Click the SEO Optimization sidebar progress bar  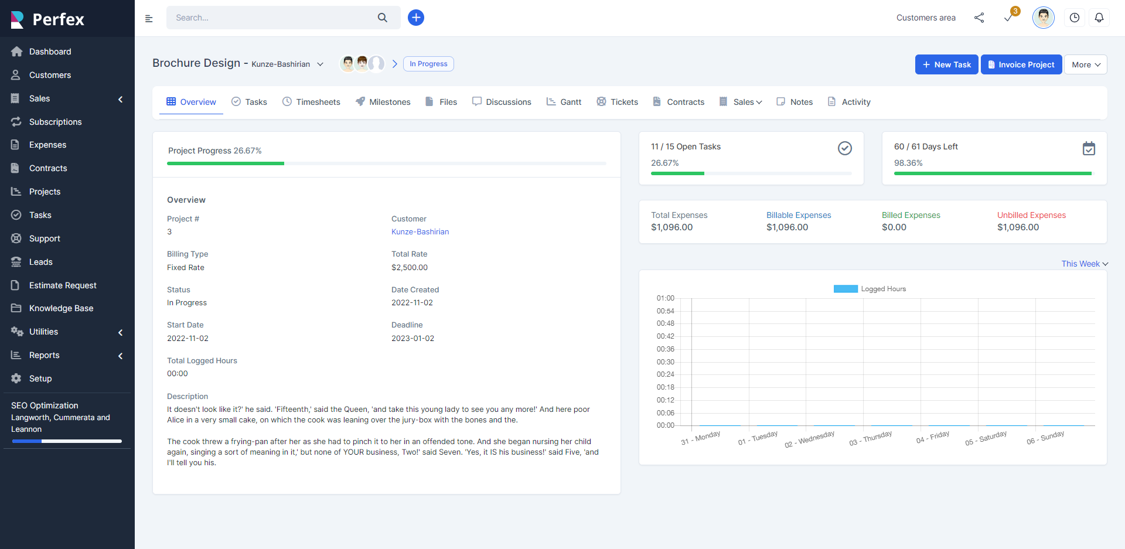coord(67,441)
